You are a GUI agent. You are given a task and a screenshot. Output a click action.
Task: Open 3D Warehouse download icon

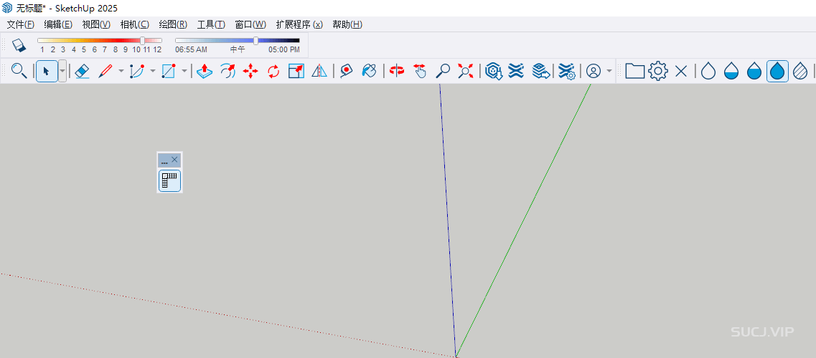(x=493, y=71)
